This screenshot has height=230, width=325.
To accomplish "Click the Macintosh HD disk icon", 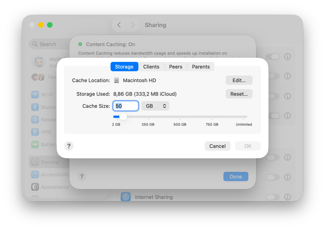I will [117, 80].
